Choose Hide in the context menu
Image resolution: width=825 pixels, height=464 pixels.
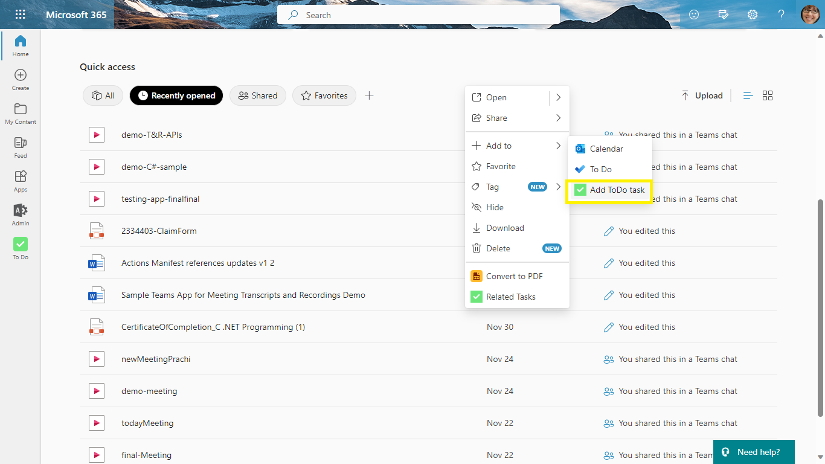517,207
